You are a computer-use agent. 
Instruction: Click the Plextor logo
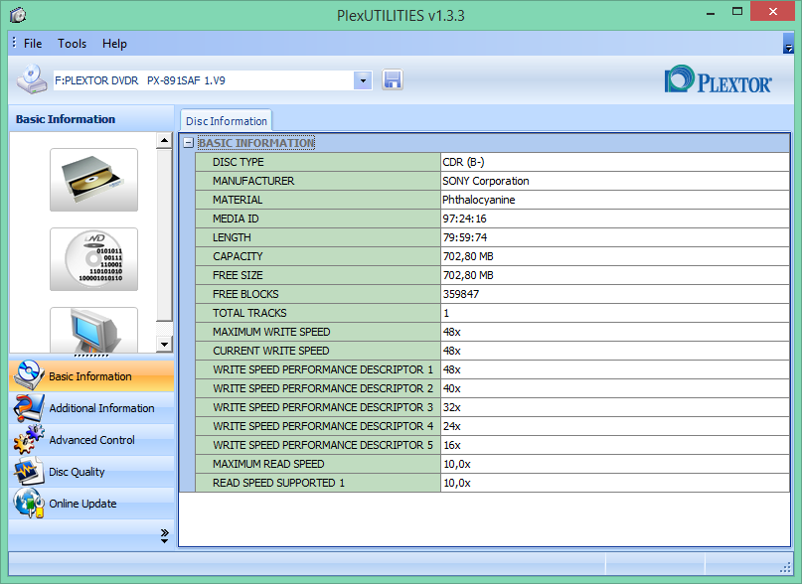[x=719, y=79]
